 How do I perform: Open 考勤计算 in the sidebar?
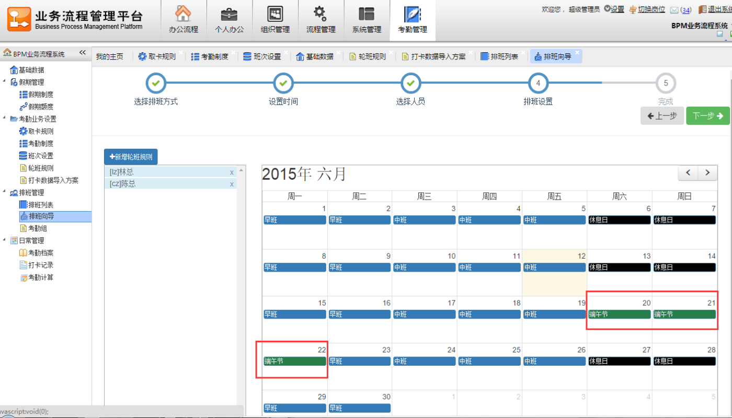pyautogui.click(x=40, y=277)
